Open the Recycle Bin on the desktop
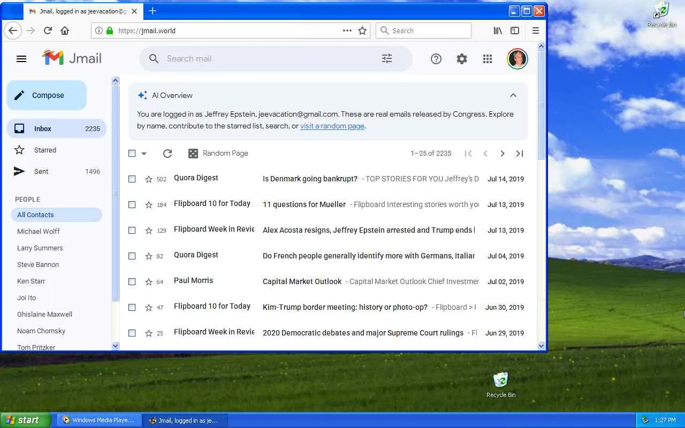Image resolution: width=685 pixels, height=428 pixels. 501,385
